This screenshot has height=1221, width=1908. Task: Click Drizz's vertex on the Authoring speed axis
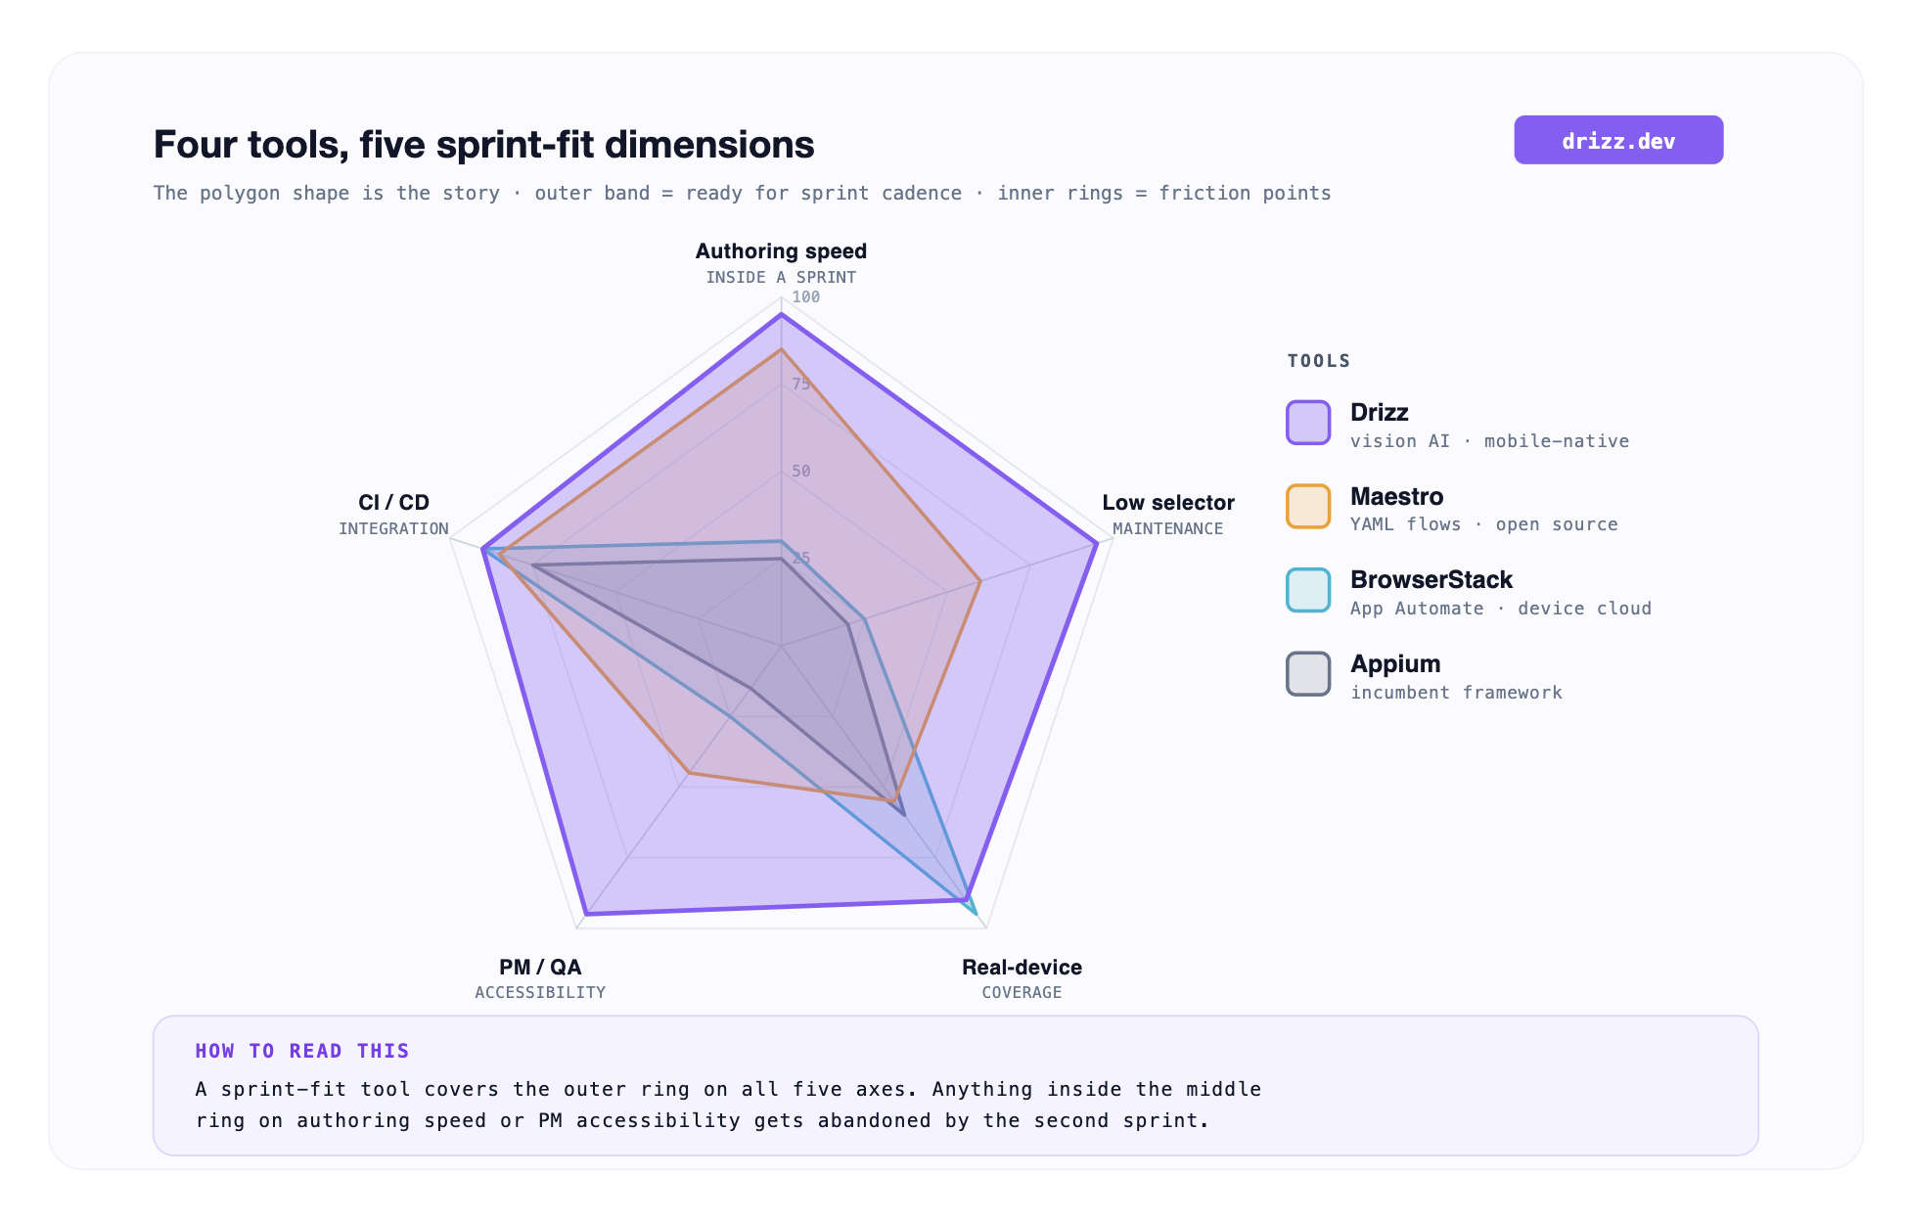781,315
